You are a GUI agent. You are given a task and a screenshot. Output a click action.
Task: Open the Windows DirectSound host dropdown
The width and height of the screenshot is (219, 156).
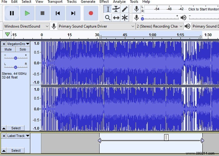27,26
